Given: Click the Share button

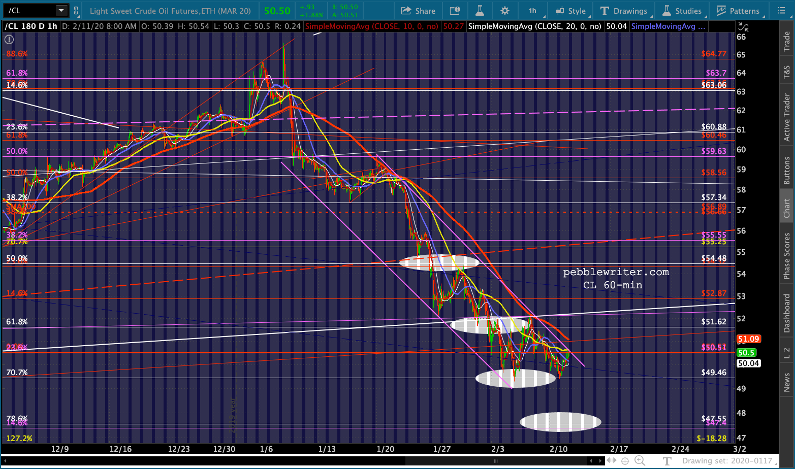Looking at the screenshot, I should [418, 11].
